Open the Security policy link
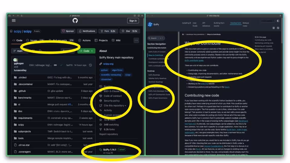Viewport: 290px width, 163px height. [111, 101]
